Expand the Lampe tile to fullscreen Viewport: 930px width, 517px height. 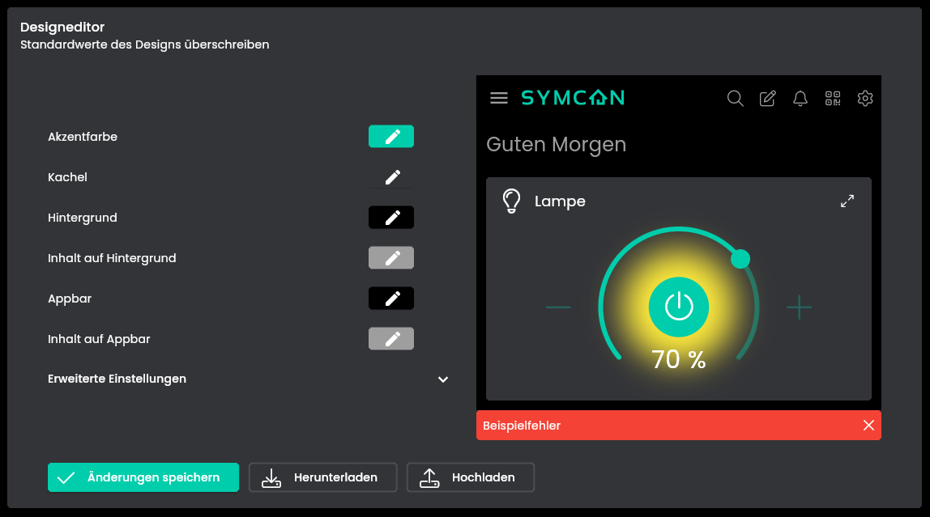[847, 201]
